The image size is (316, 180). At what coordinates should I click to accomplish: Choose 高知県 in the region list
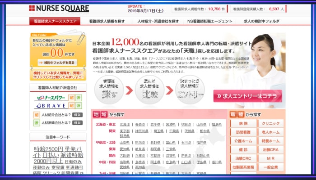pyautogui.click(x=140, y=167)
